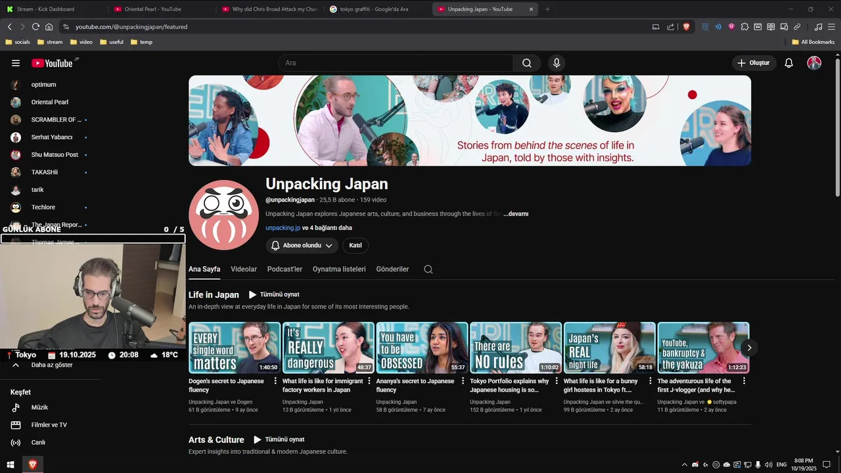The image size is (841, 473).
Task: Open the All Bookmarks folder
Action: click(813, 42)
